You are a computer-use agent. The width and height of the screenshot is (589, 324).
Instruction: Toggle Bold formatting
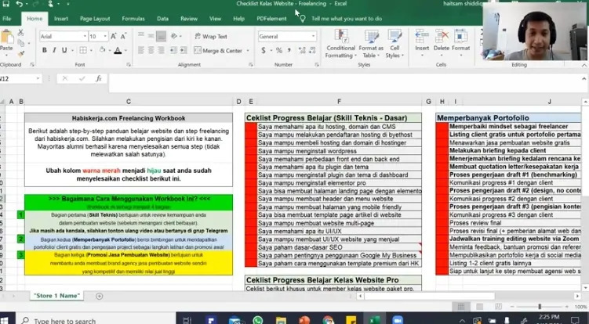pos(45,50)
